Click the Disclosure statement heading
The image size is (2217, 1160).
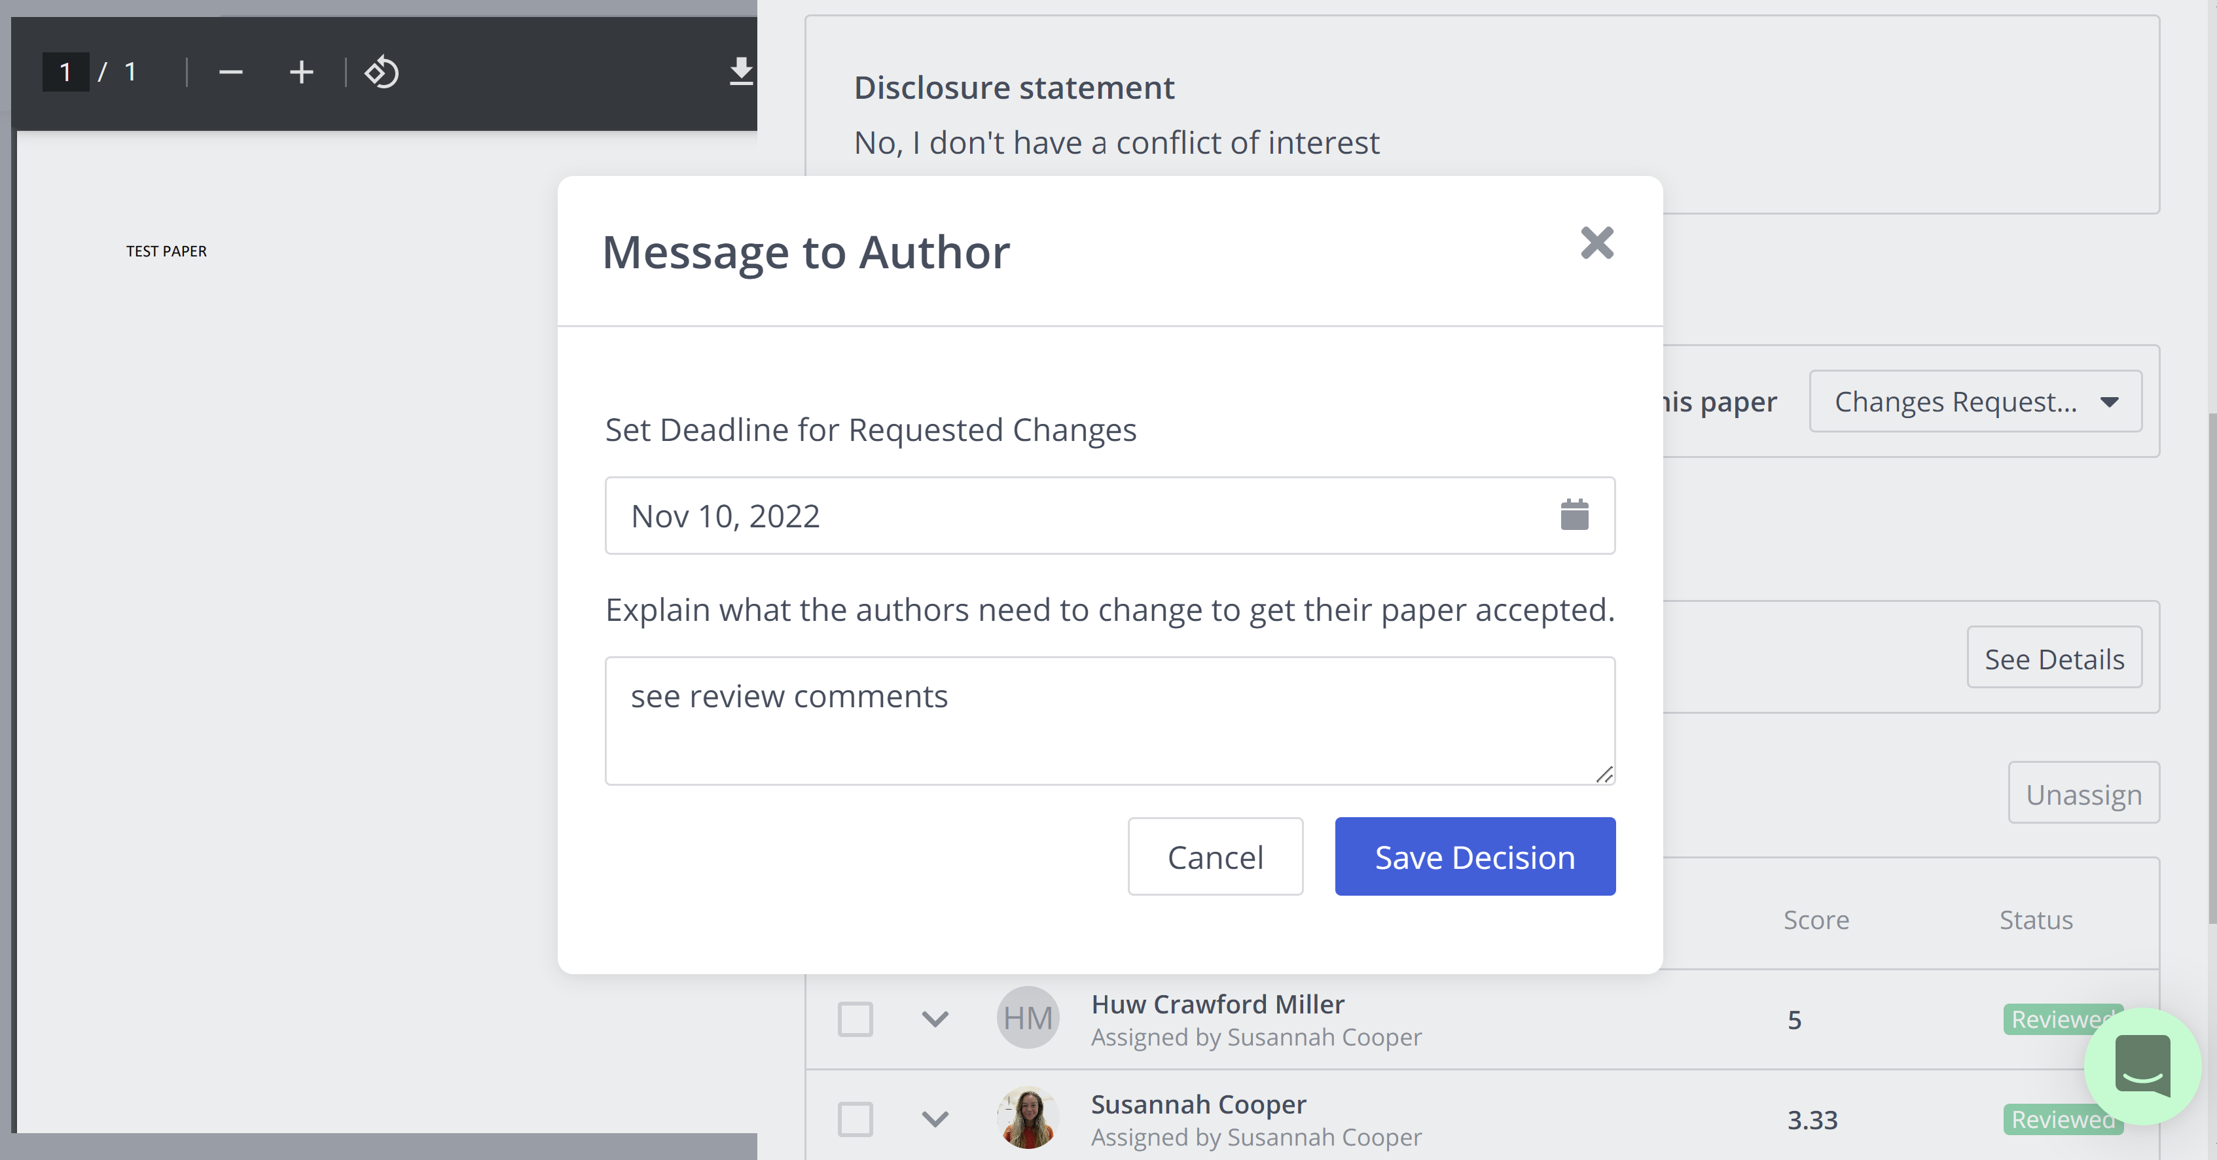pyautogui.click(x=1014, y=88)
